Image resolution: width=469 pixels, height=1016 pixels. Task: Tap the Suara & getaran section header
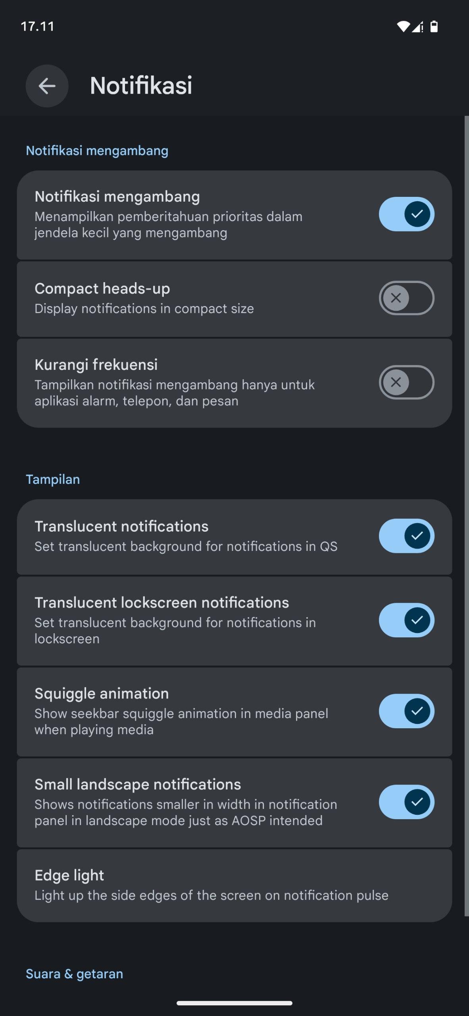[75, 974]
